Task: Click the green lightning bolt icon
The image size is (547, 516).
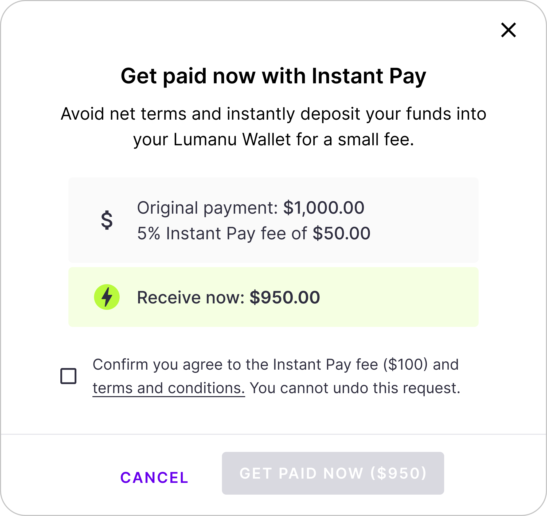Action: click(107, 297)
